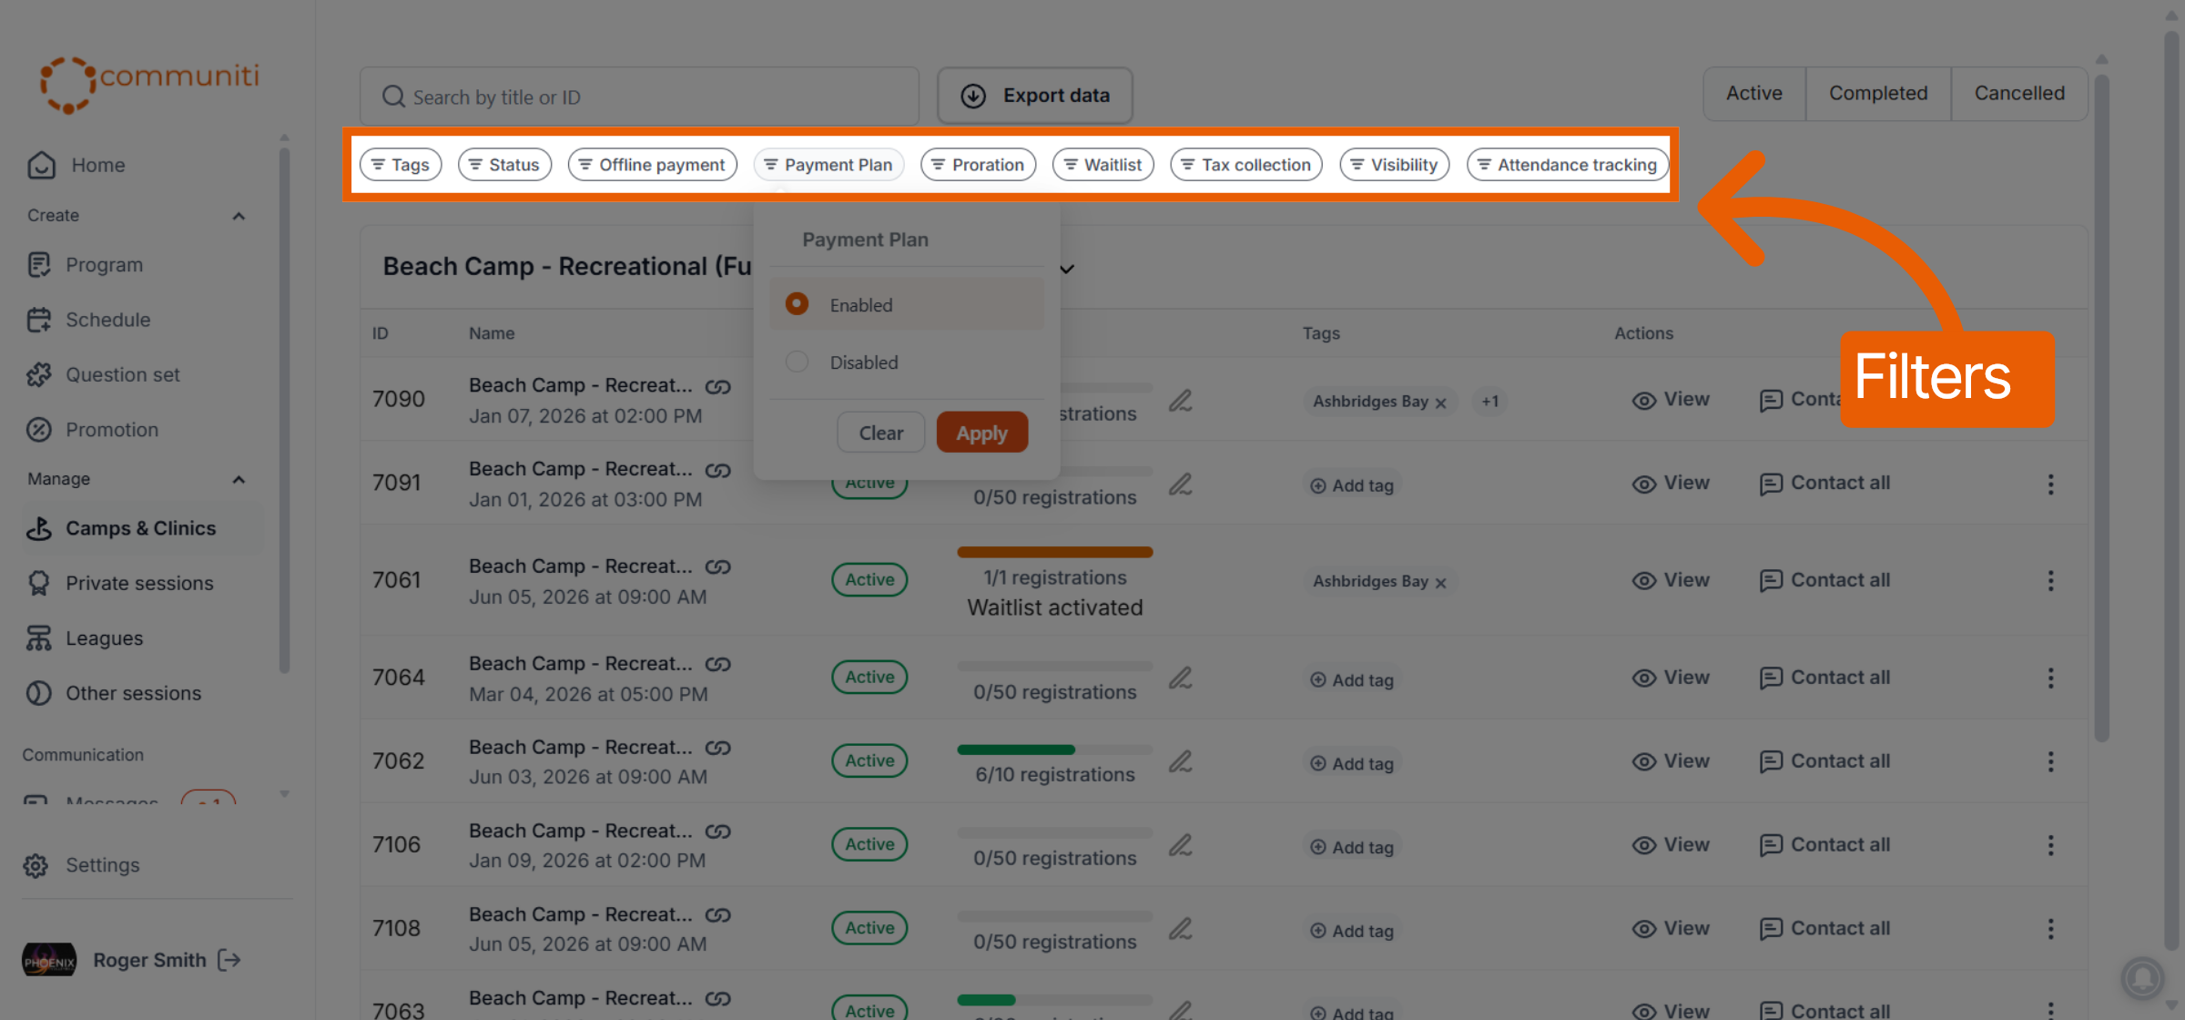Clear the payment plan filter
2185x1020 pixels.
tap(880, 433)
